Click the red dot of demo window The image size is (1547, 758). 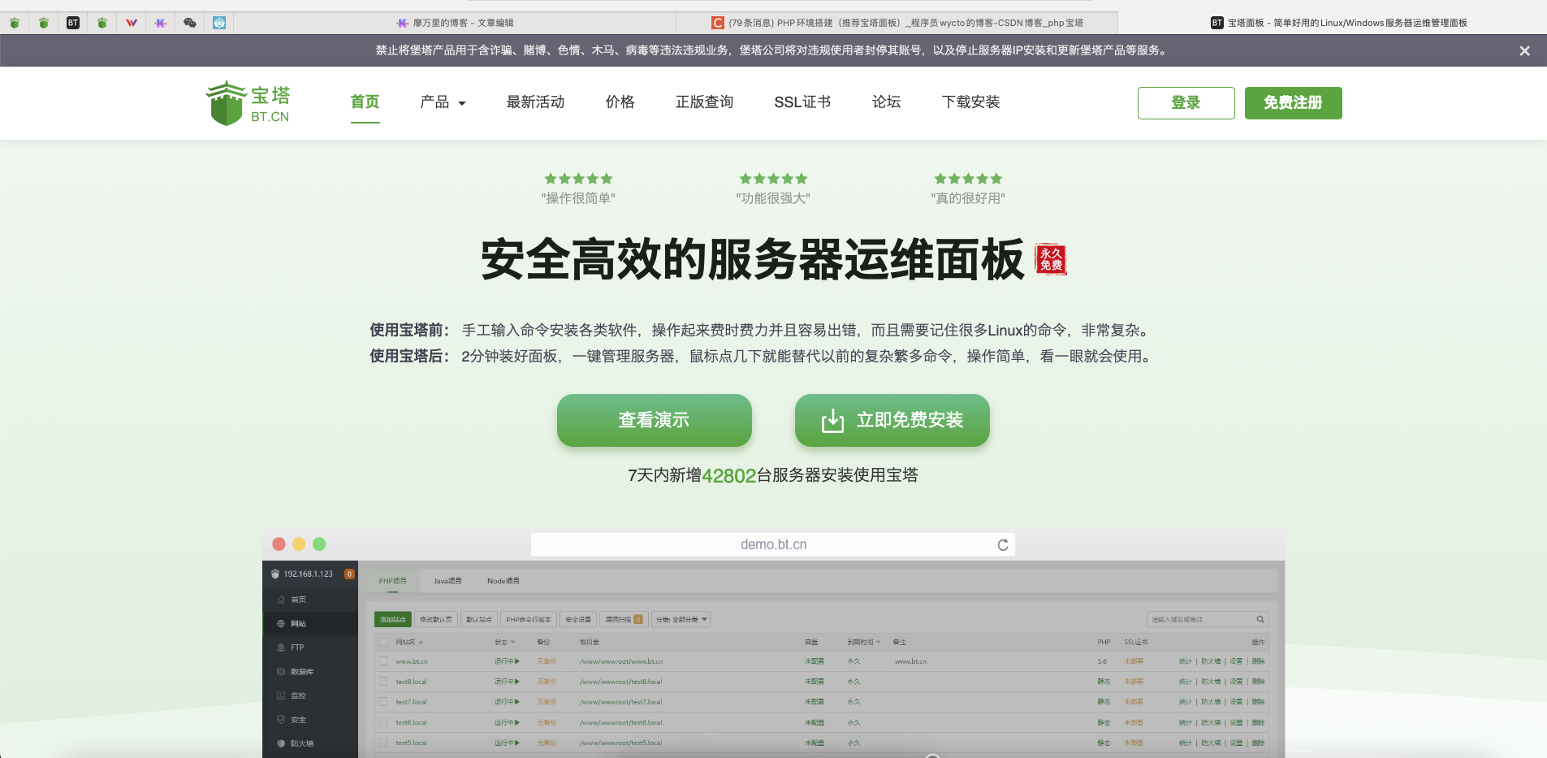click(279, 544)
